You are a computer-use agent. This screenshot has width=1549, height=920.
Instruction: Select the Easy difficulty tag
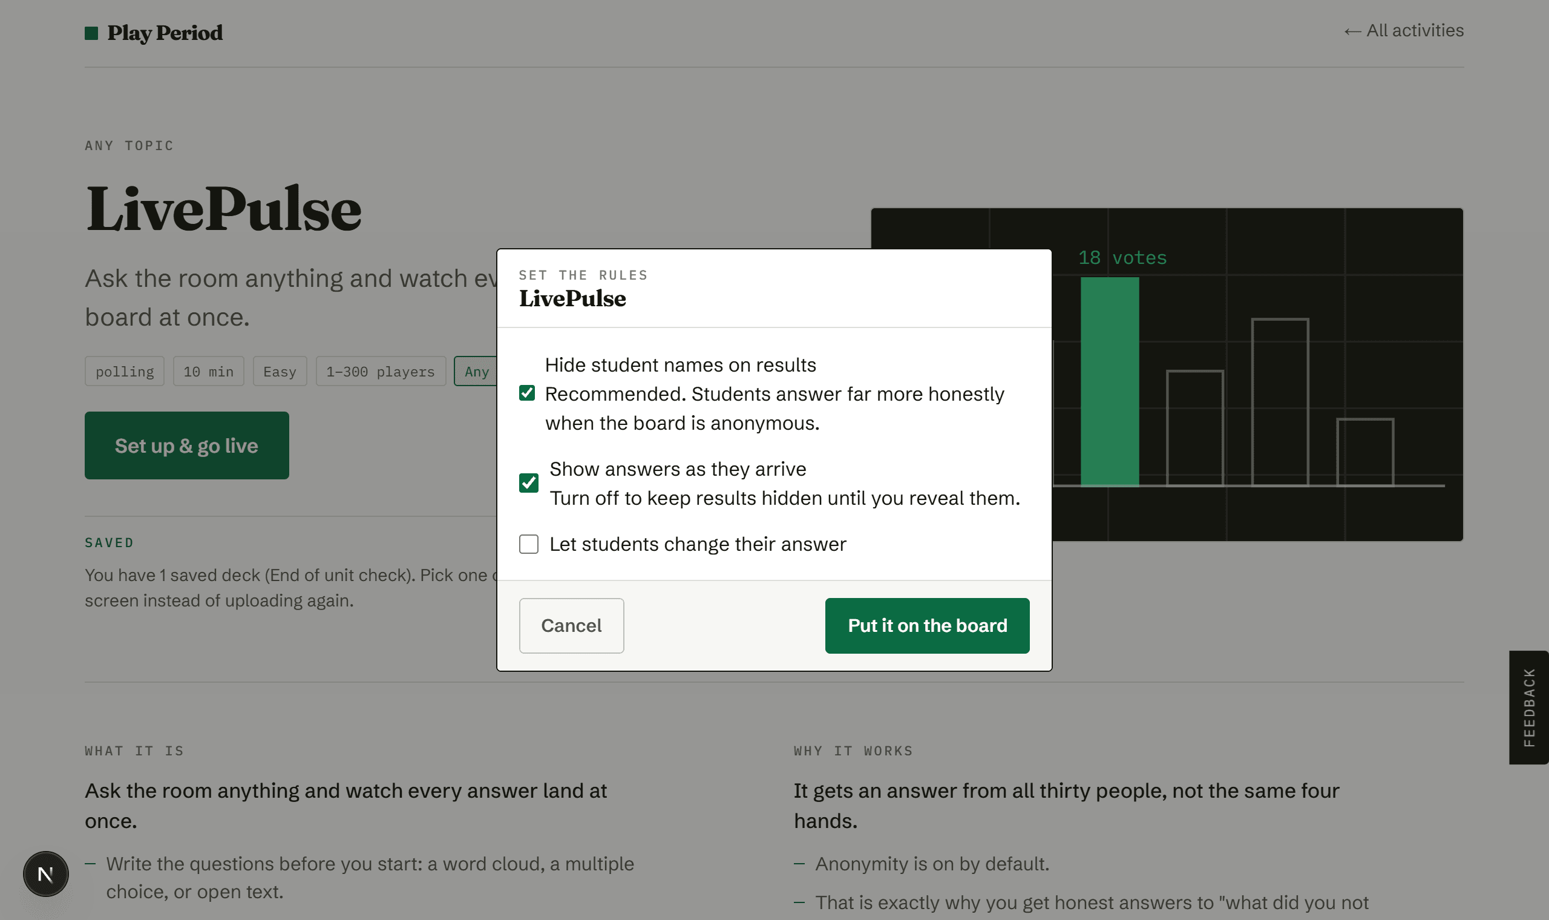point(280,372)
